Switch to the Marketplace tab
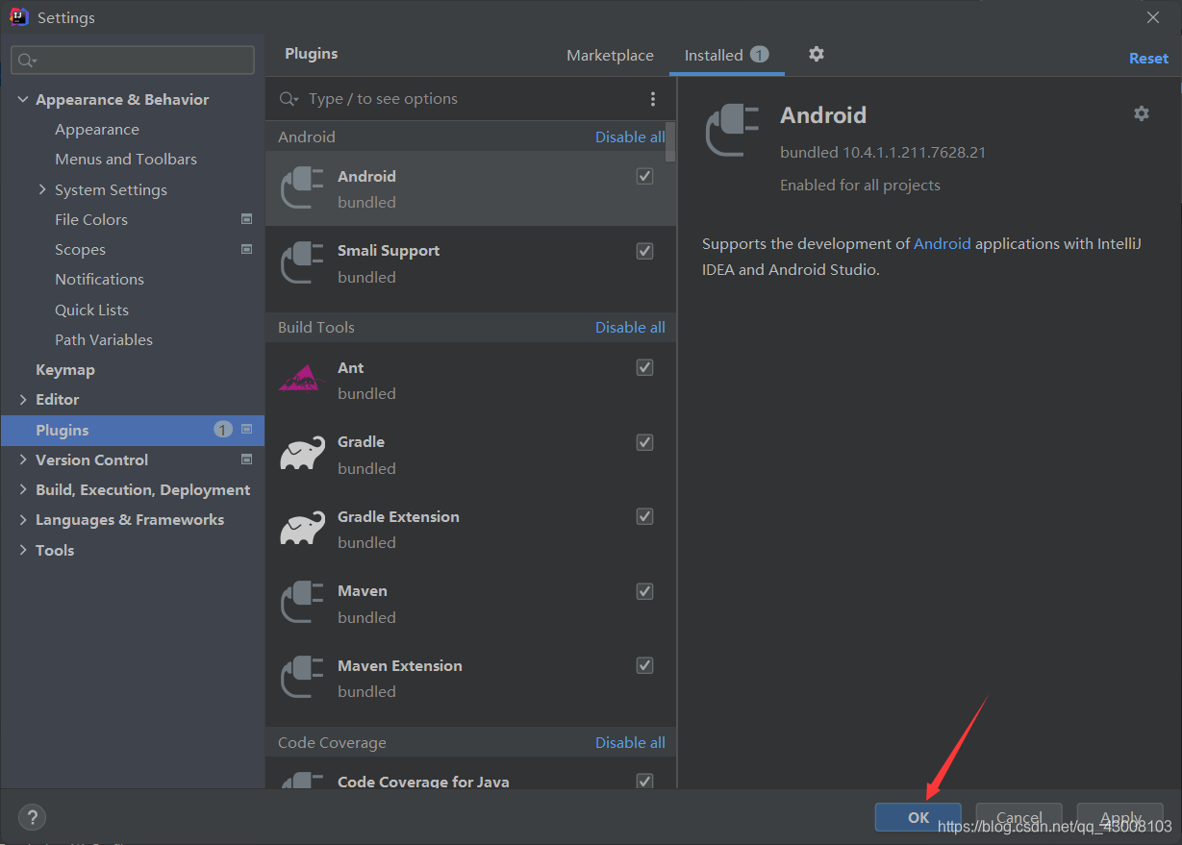Screen dimensions: 1182x845 pyautogui.click(x=610, y=56)
